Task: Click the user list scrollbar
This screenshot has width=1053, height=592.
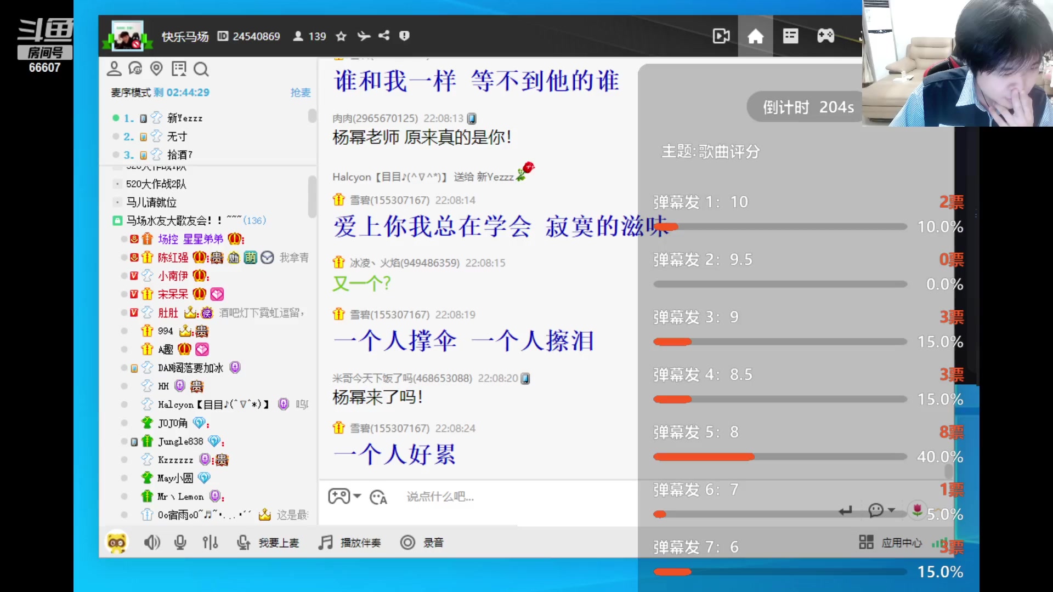Action: (312, 196)
